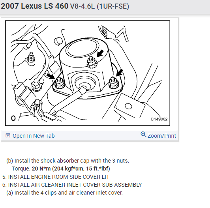The height and width of the screenshot is (208, 210).
Task: Click the Open In New Tab icon
Action: click(x=8, y=135)
